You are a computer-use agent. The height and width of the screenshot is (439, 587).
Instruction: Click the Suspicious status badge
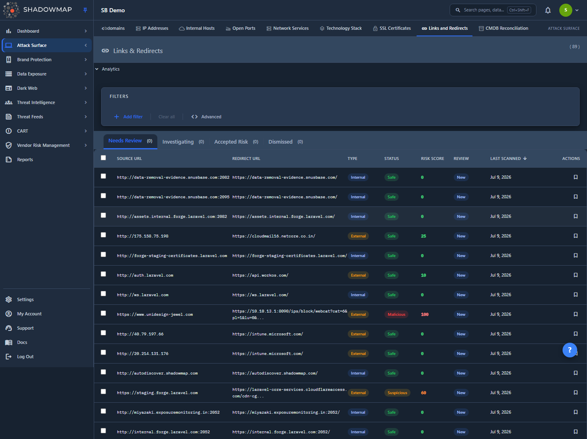coord(397,392)
